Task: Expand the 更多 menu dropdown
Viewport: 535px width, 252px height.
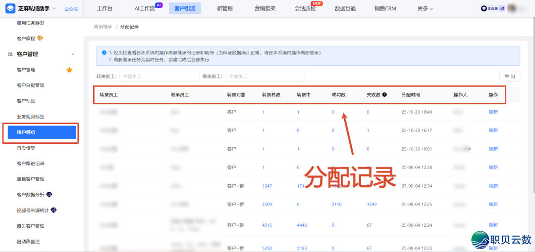Action: coord(425,8)
